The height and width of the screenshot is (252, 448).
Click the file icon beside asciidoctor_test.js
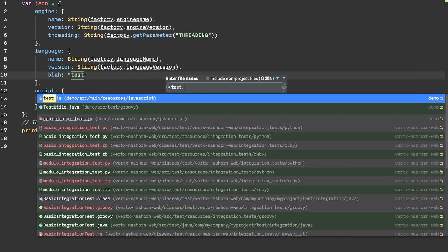click(x=41, y=119)
